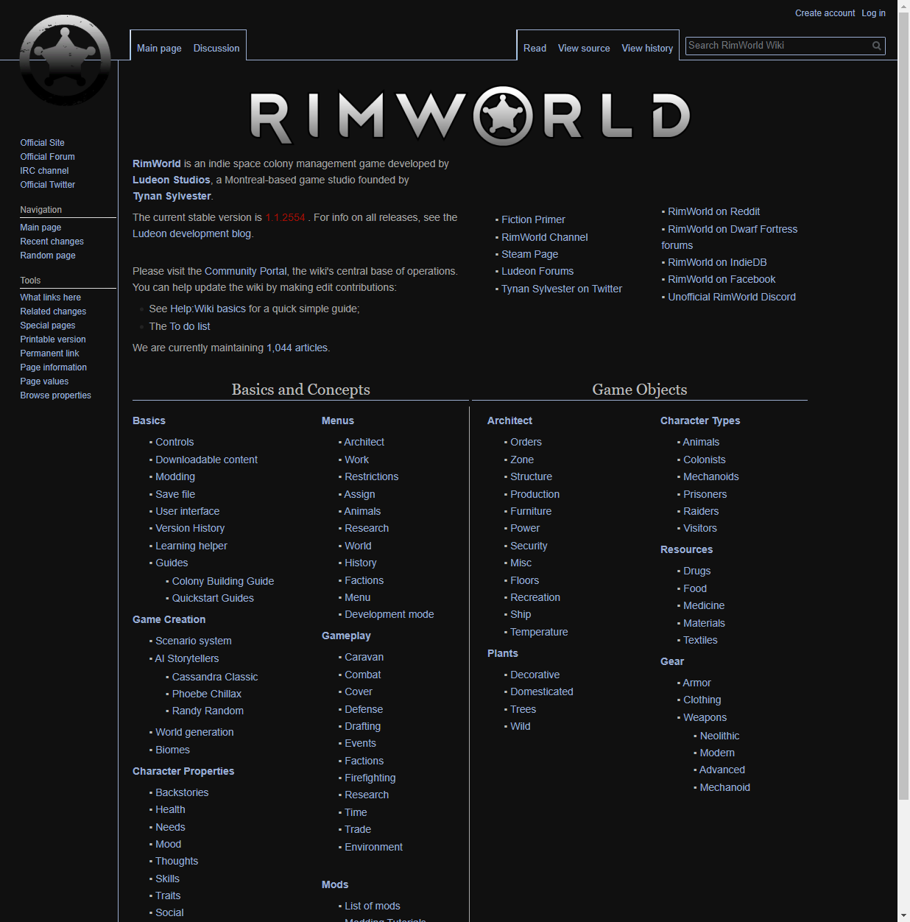Open the View history tab

[x=647, y=48]
